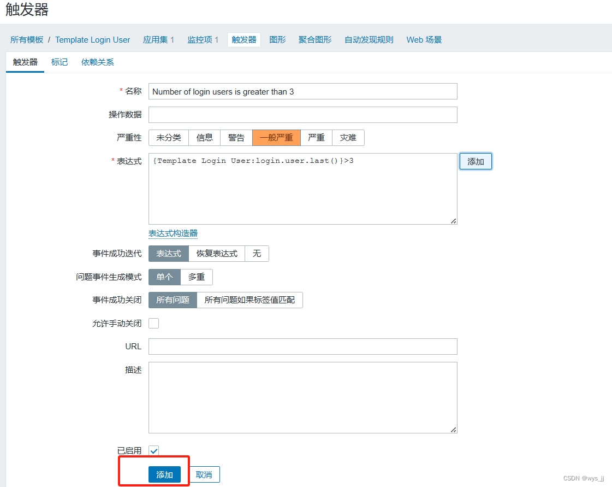Toggle the 允许手动关闭 checkbox
612x487 pixels.
click(154, 323)
